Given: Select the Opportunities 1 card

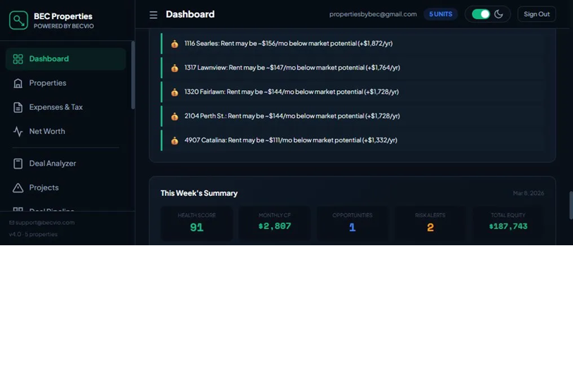Looking at the screenshot, I should (x=352, y=223).
